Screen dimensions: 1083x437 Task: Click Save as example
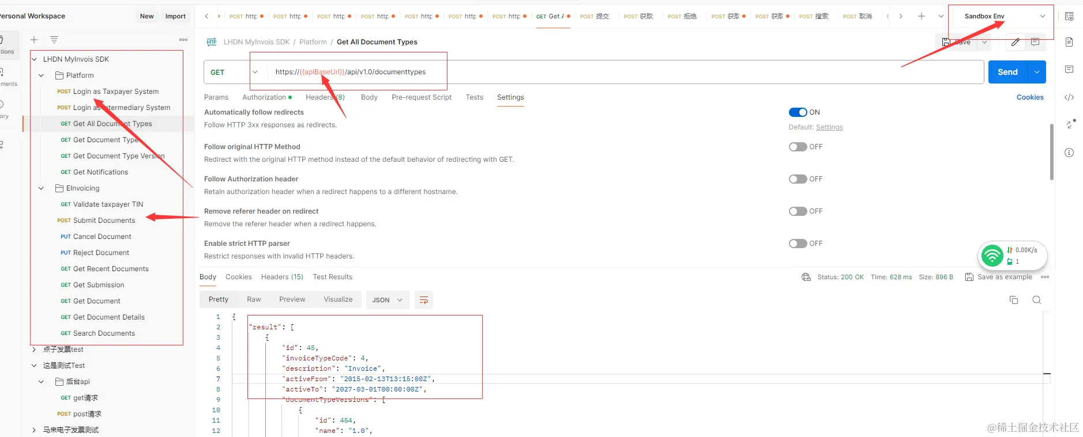point(999,277)
